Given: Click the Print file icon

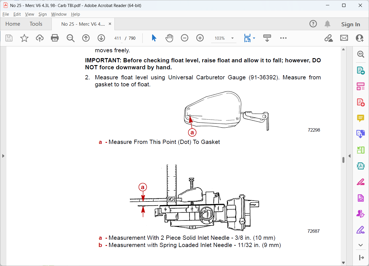Looking at the screenshot, I should click(x=55, y=38).
